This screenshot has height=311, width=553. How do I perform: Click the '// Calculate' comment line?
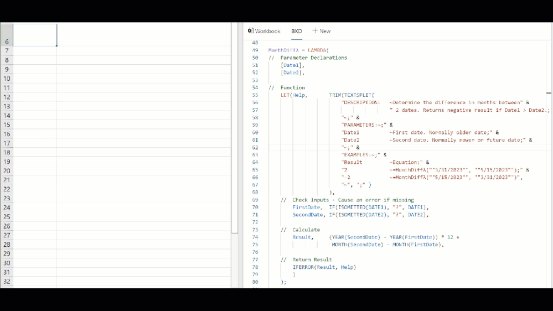(x=300, y=230)
